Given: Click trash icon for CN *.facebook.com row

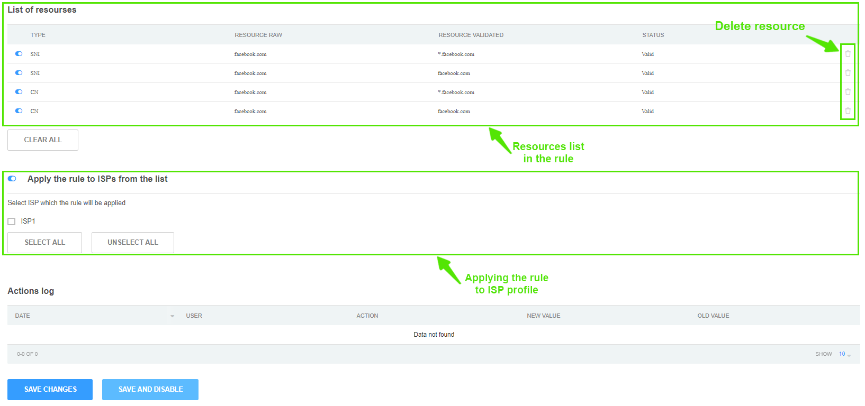Looking at the screenshot, I should click(848, 92).
